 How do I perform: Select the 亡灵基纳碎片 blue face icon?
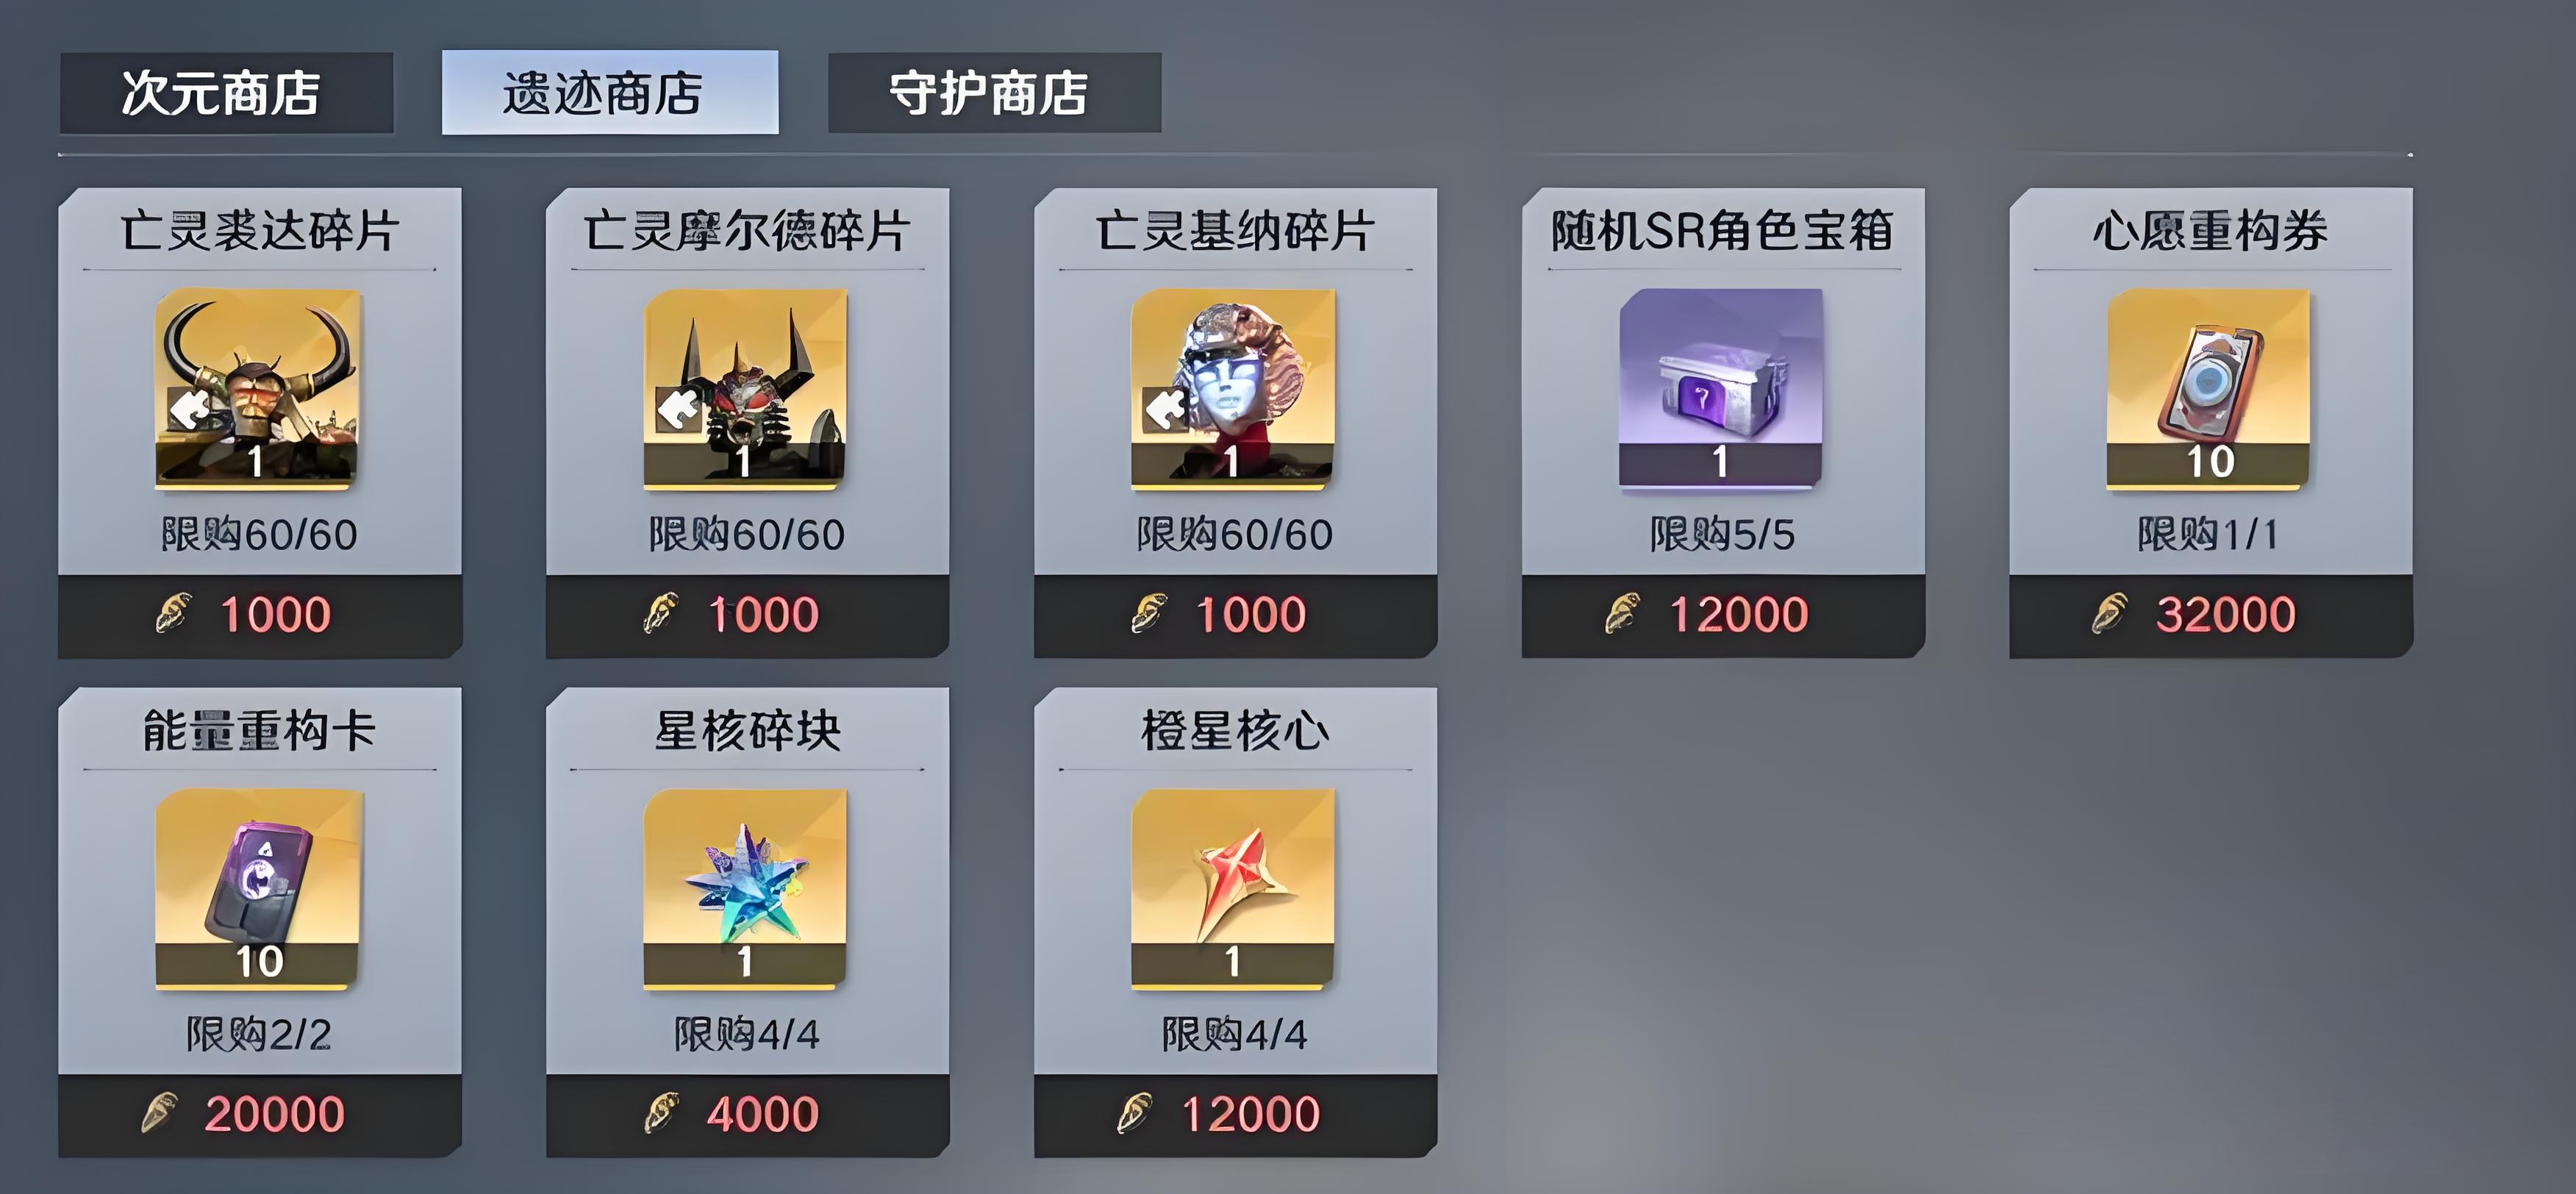pos(1233,389)
